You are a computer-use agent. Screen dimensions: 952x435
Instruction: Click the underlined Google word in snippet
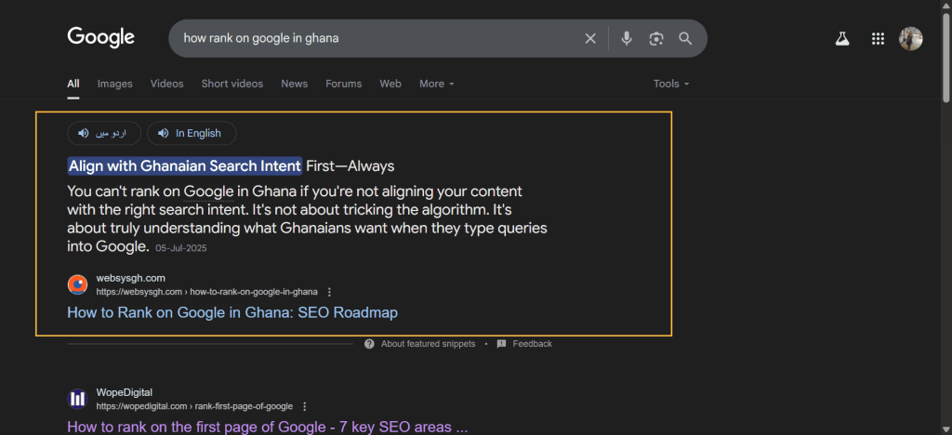[x=208, y=191]
